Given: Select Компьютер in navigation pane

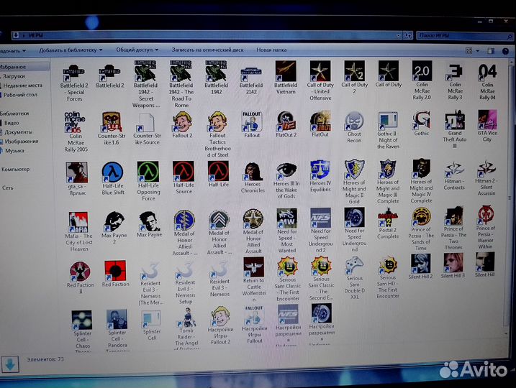Looking at the screenshot, I should click(15, 170).
